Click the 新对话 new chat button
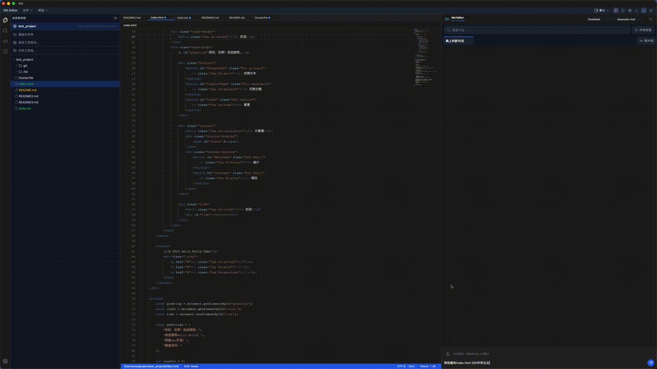The image size is (657, 369). click(646, 40)
